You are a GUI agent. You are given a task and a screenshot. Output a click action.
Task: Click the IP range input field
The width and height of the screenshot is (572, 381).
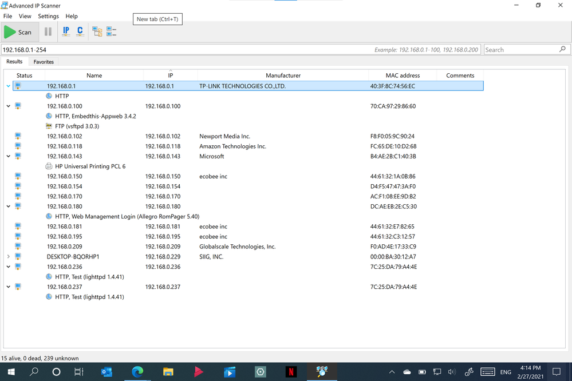click(183, 50)
